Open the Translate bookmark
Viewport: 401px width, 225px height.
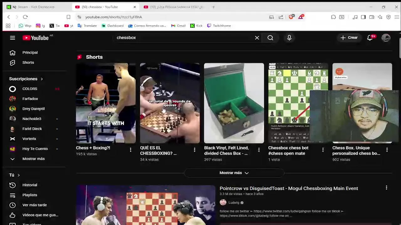coord(87,26)
